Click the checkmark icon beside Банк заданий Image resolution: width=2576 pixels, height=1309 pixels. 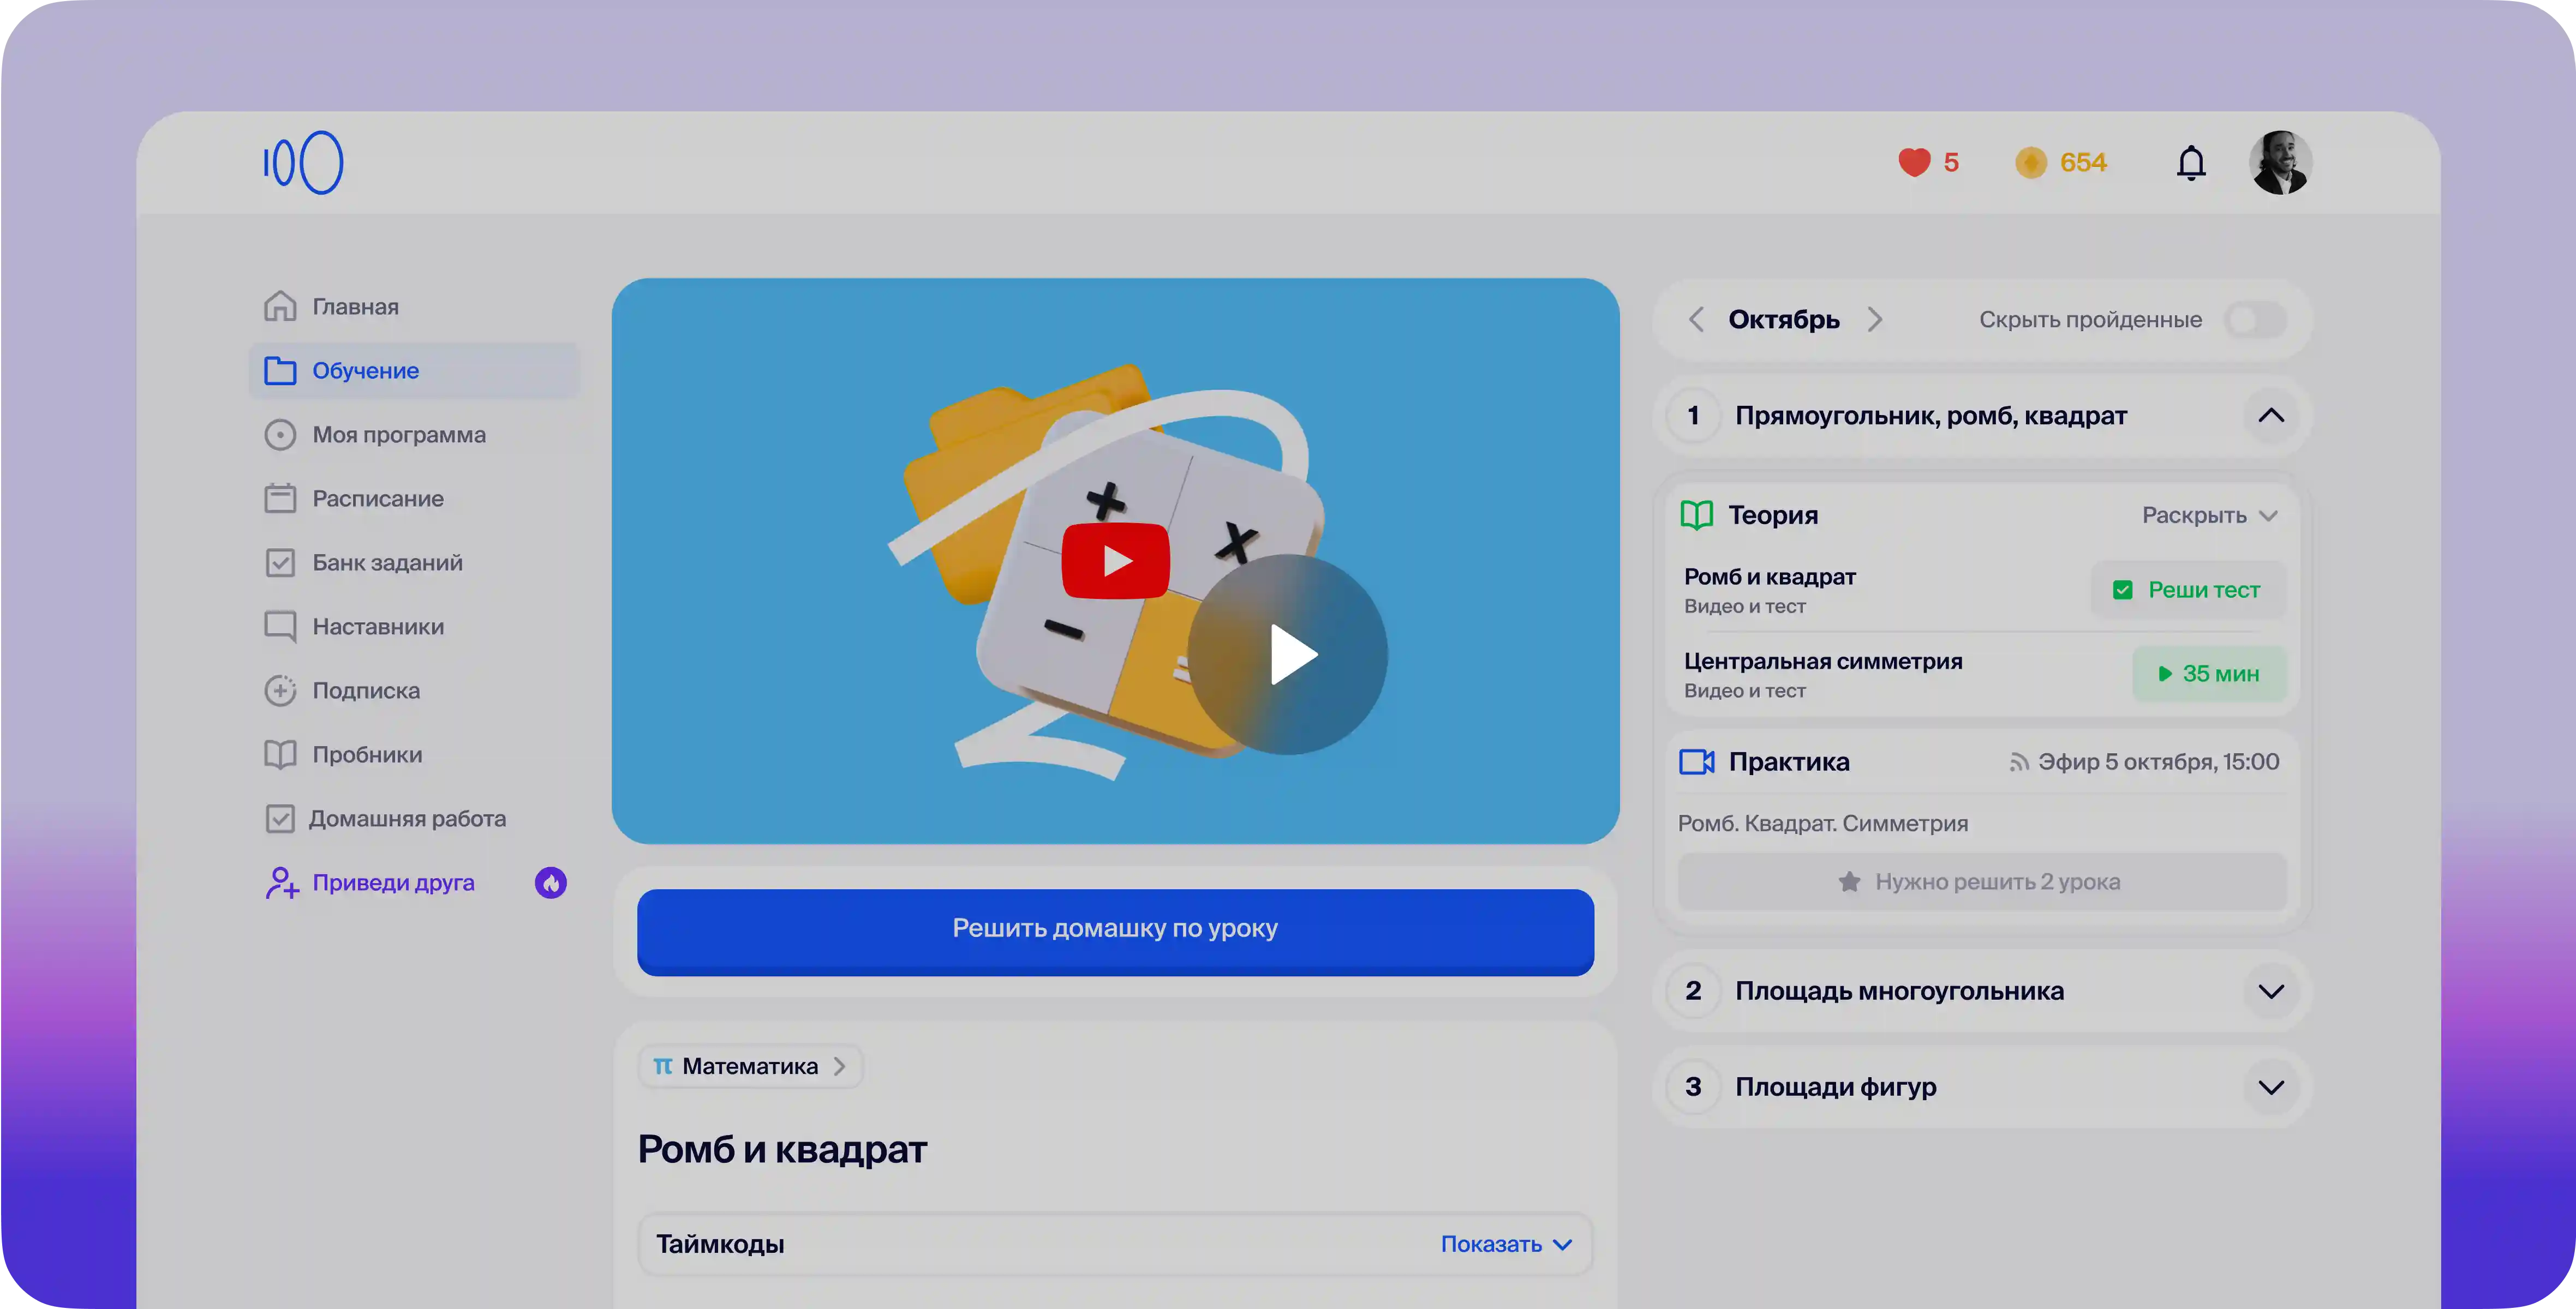pos(280,562)
